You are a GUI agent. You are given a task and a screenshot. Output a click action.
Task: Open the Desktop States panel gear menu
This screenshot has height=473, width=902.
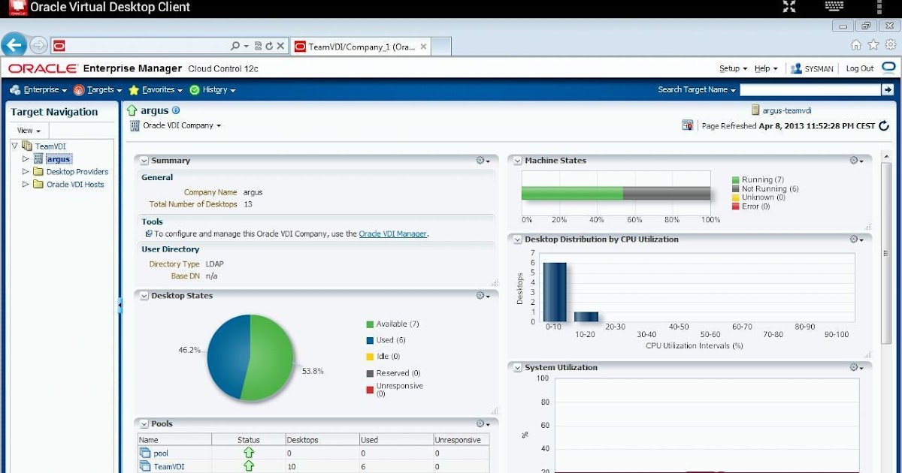(x=483, y=296)
